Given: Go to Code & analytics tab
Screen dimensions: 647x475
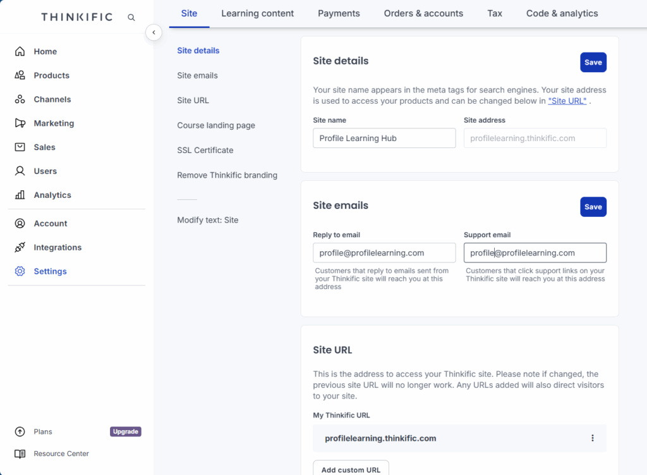Looking at the screenshot, I should [562, 13].
